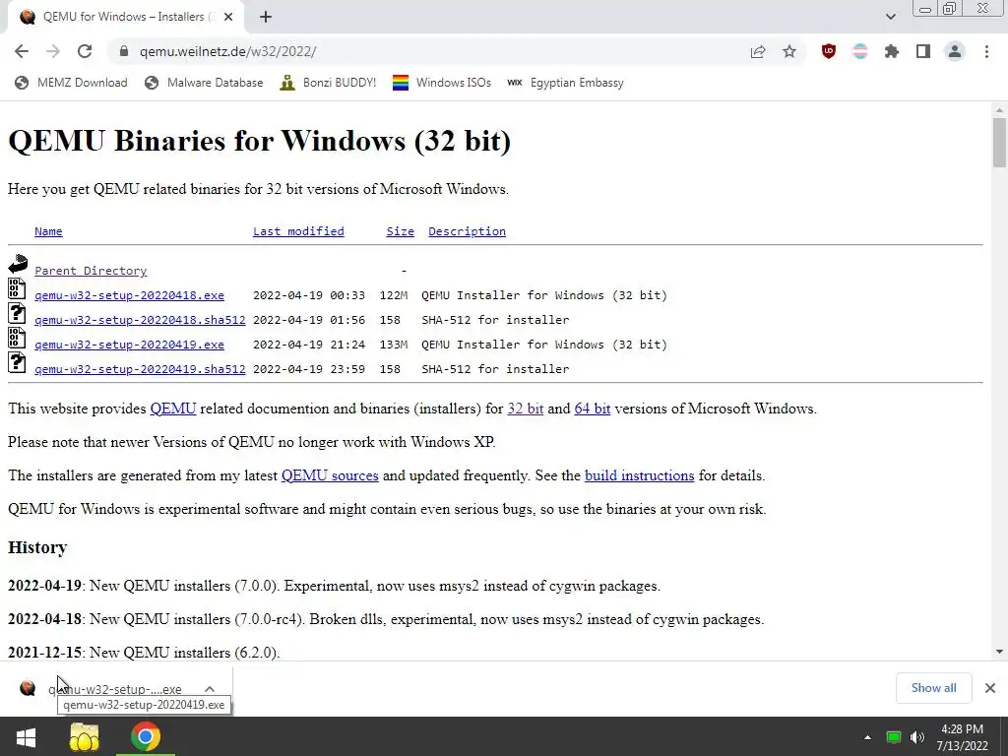This screenshot has height=756, width=1008.
Task: Open the build instructions link
Action: [x=639, y=475]
